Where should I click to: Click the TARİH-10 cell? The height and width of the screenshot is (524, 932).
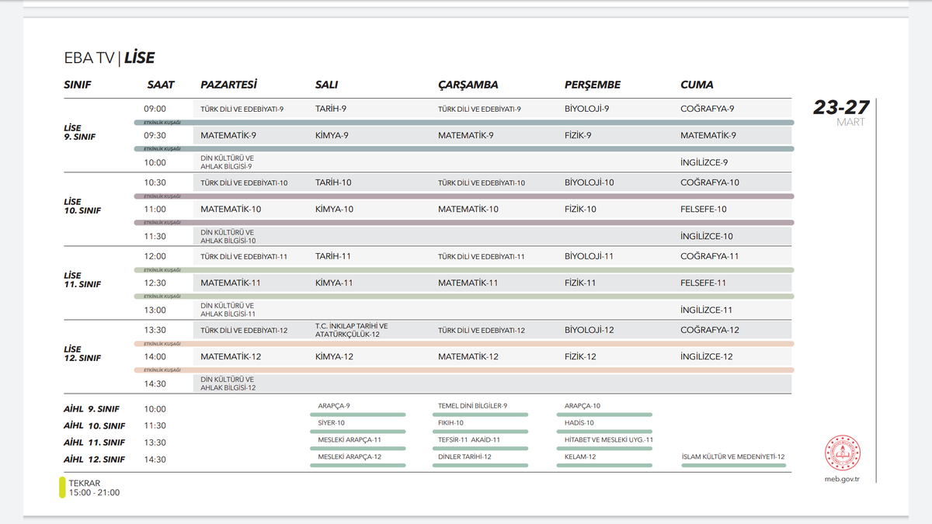pos(333,182)
